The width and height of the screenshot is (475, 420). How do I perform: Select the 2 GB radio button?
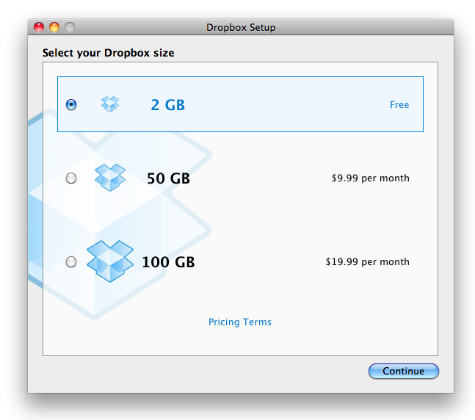click(71, 105)
